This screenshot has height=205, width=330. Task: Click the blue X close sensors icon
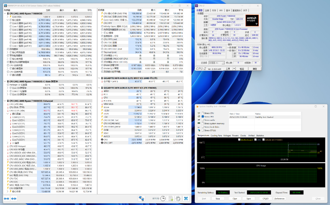186,199
